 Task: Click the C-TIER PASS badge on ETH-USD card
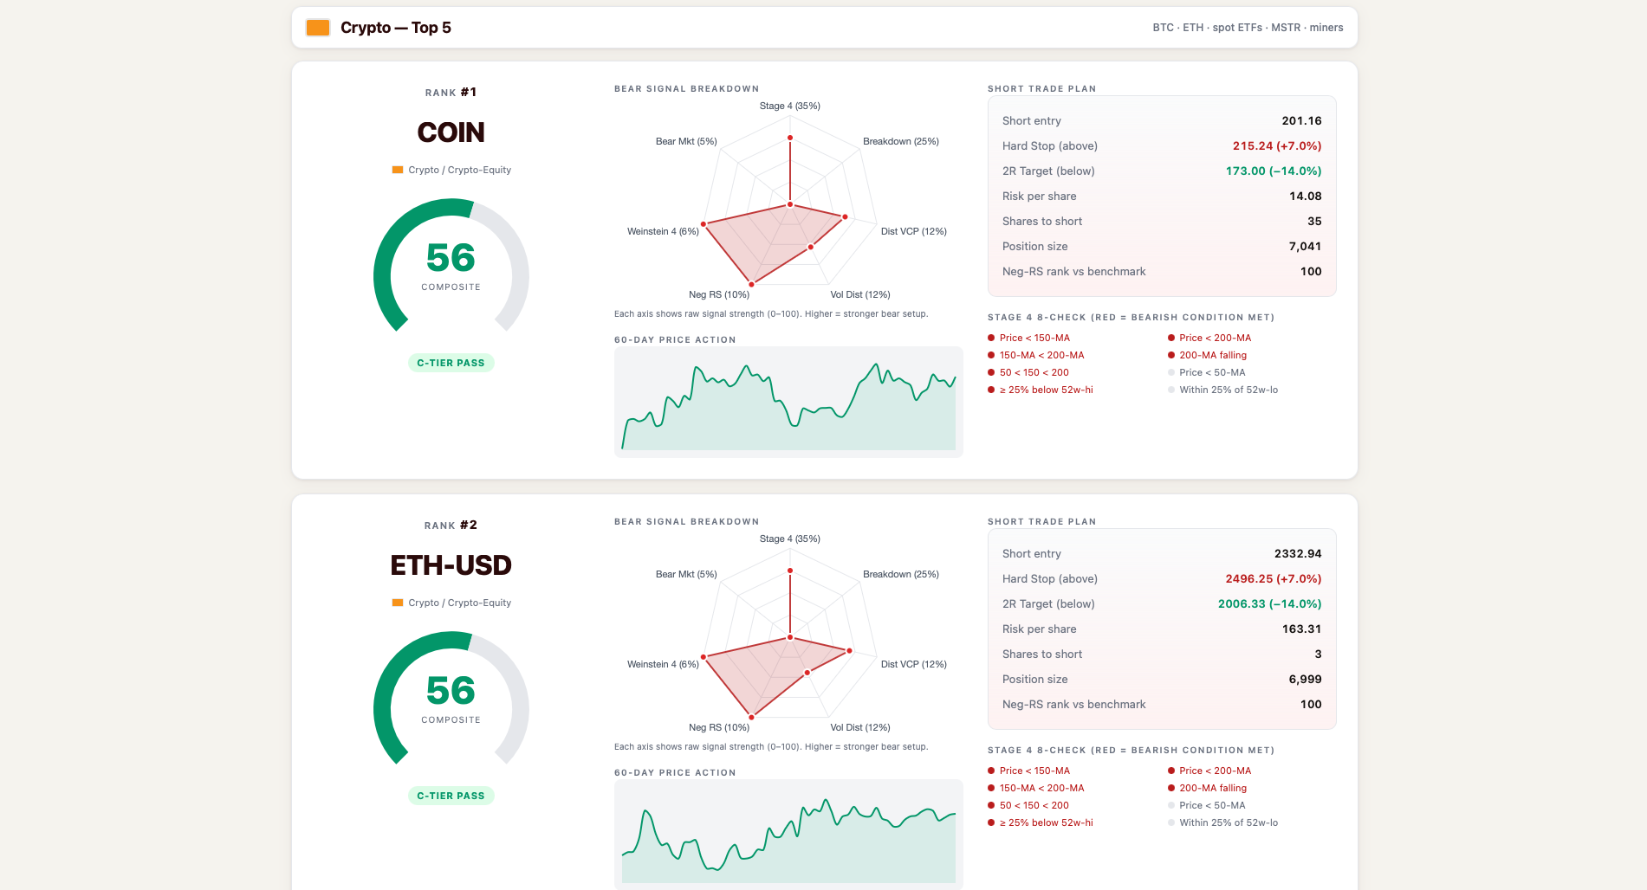coord(451,796)
